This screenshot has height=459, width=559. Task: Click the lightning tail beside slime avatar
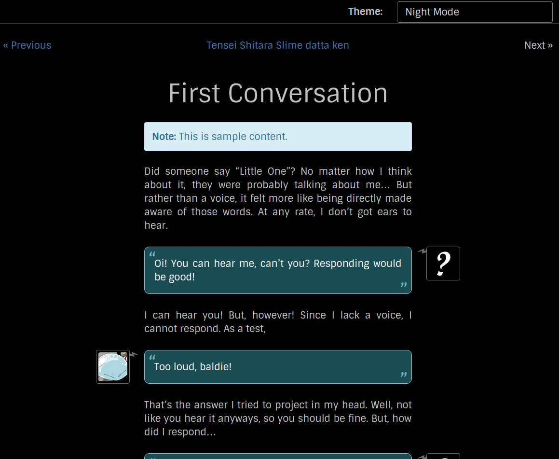(x=134, y=354)
